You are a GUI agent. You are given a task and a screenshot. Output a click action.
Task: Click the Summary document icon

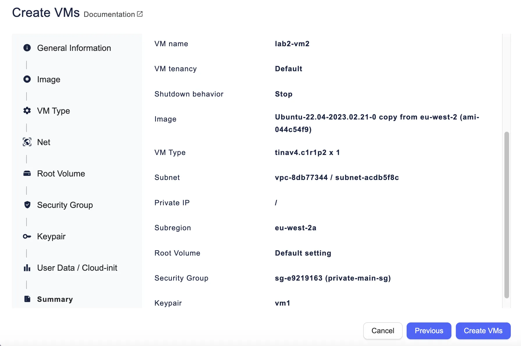[x=27, y=299]
